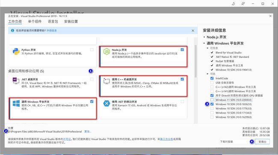Uncheck the C++ desktop development workload
This screenshot has height=155, width=278.
pos(182,79)
